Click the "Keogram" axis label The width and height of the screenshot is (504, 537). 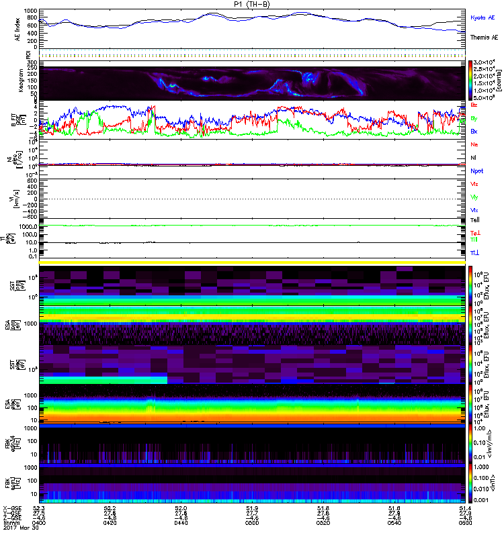[x=21, y=80]
